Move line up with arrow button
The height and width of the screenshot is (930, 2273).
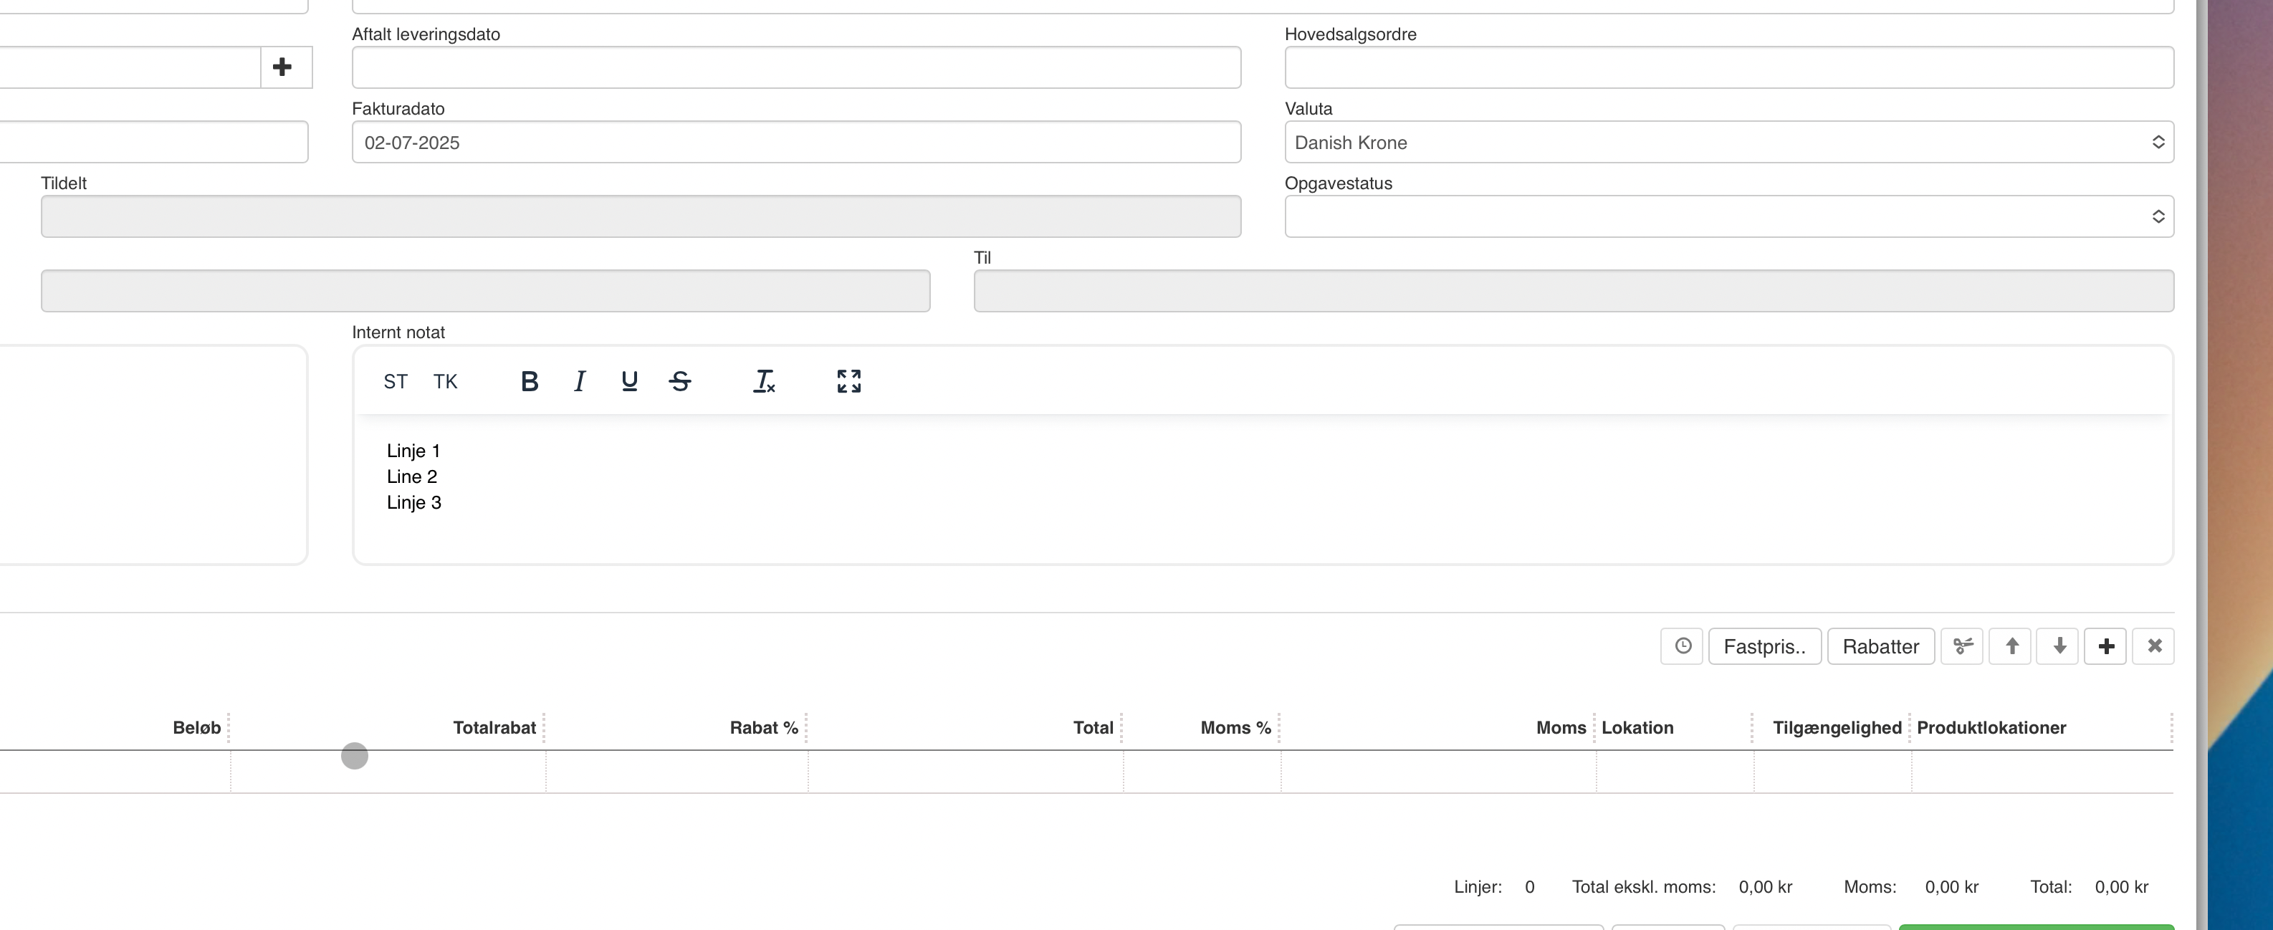pyautogui.click(x=2011, y=647)
